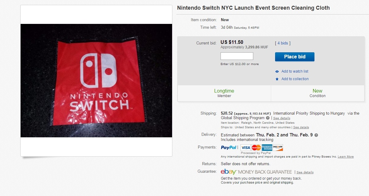The height and width of the screenshot is (196, 369).
Task: Click the eBay logo in Guarantee row
Action: pos(228,172)
